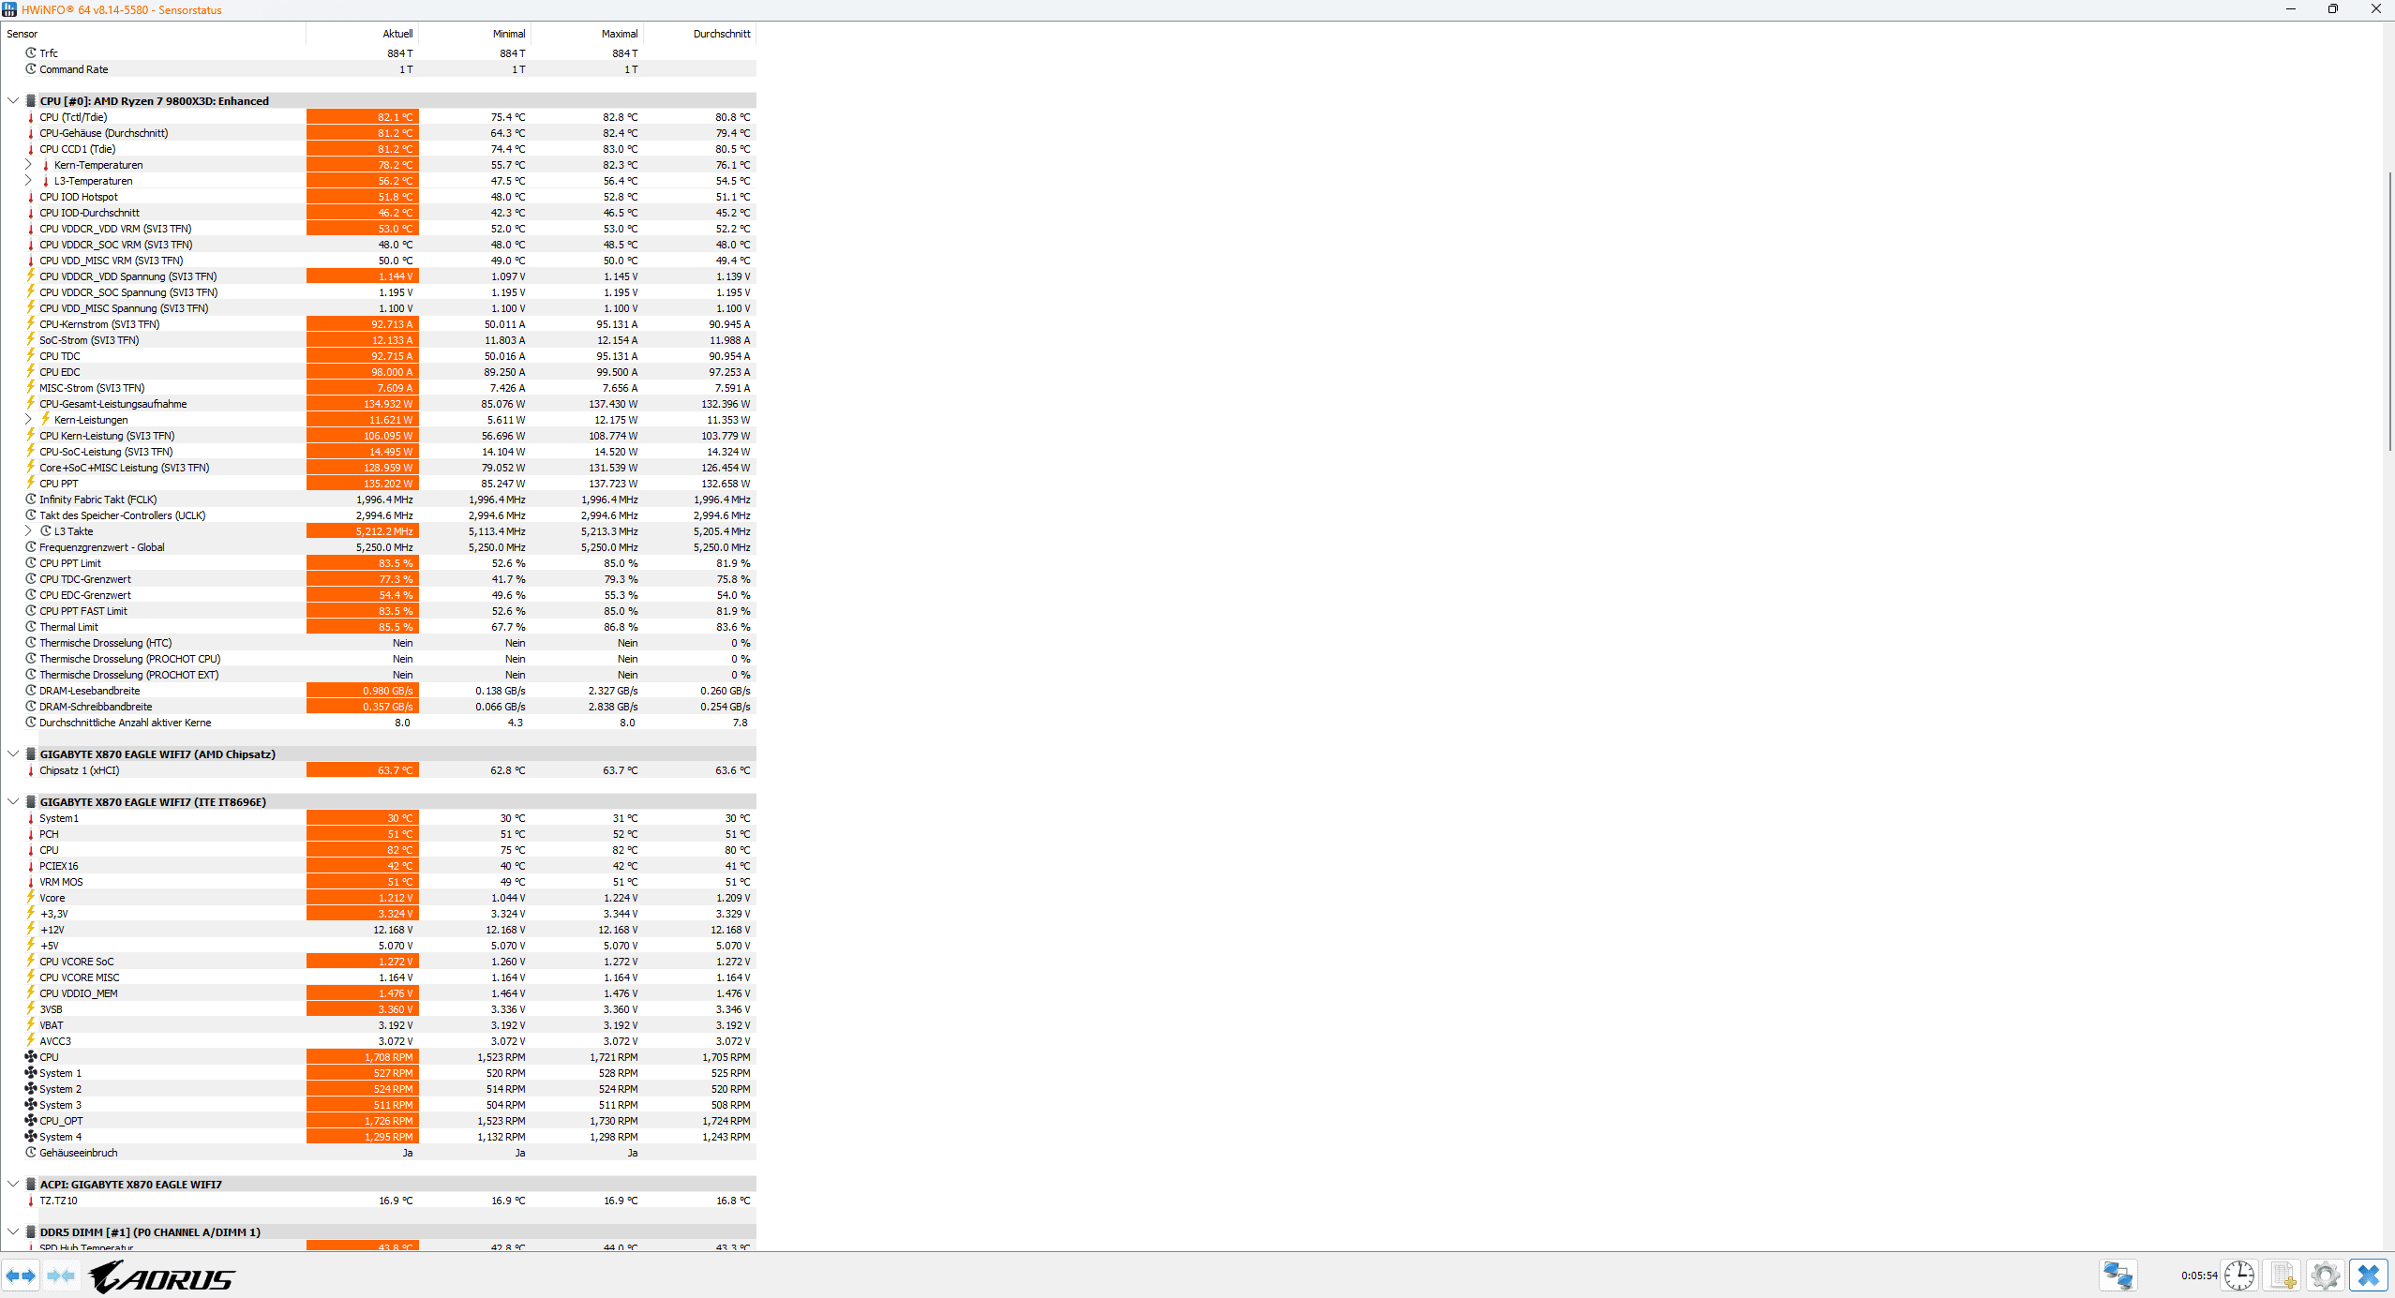This screenshot has width=2395, height=1298.
Task: Start logging with the spreadsheet plus icon
Action: (2283, 1276)
